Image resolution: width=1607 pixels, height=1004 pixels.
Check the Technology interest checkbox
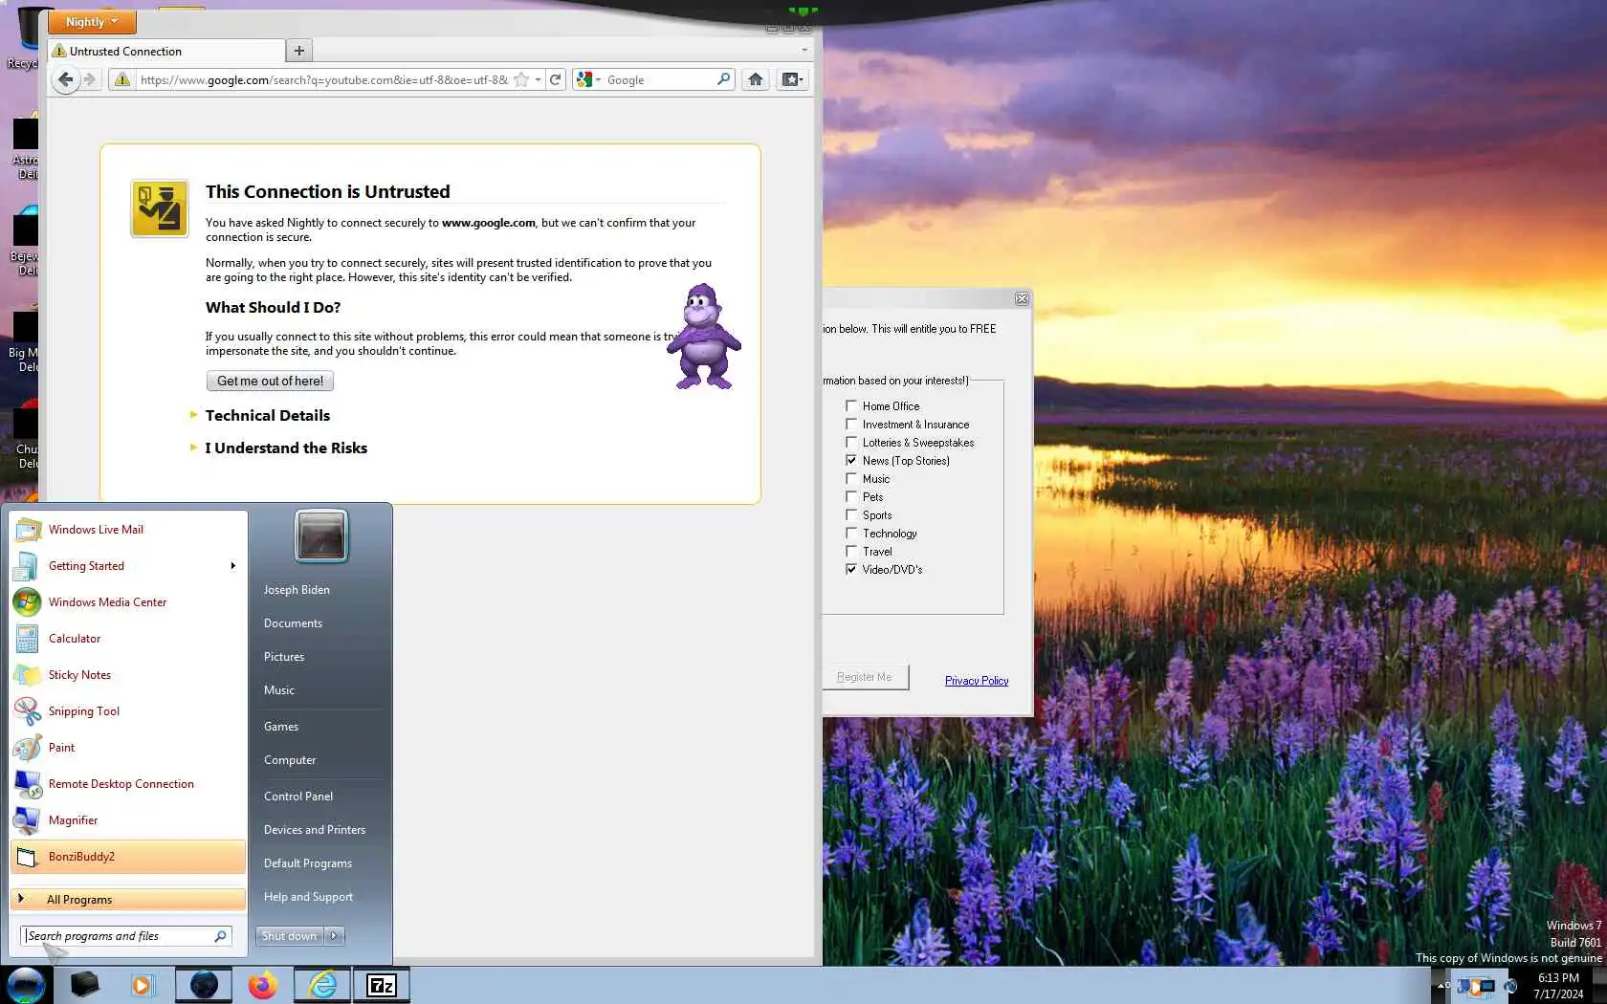(x=851, y=533)
